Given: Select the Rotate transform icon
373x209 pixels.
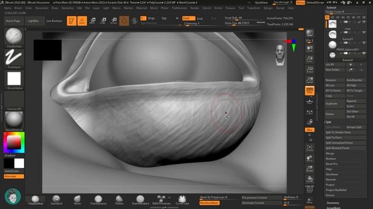Looking at the screenshot, I should point(114,21).
